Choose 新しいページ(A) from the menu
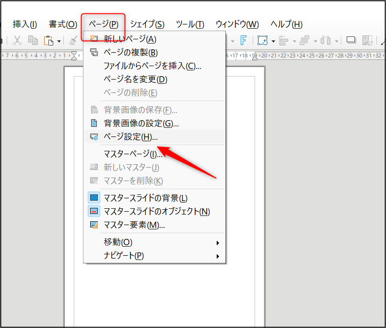Screen dimensions: 386x328 point(154,39)
